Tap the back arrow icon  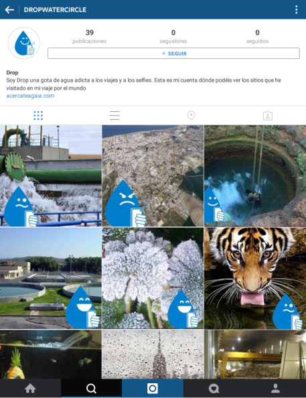pyautogui.click(x=9, y=9)
